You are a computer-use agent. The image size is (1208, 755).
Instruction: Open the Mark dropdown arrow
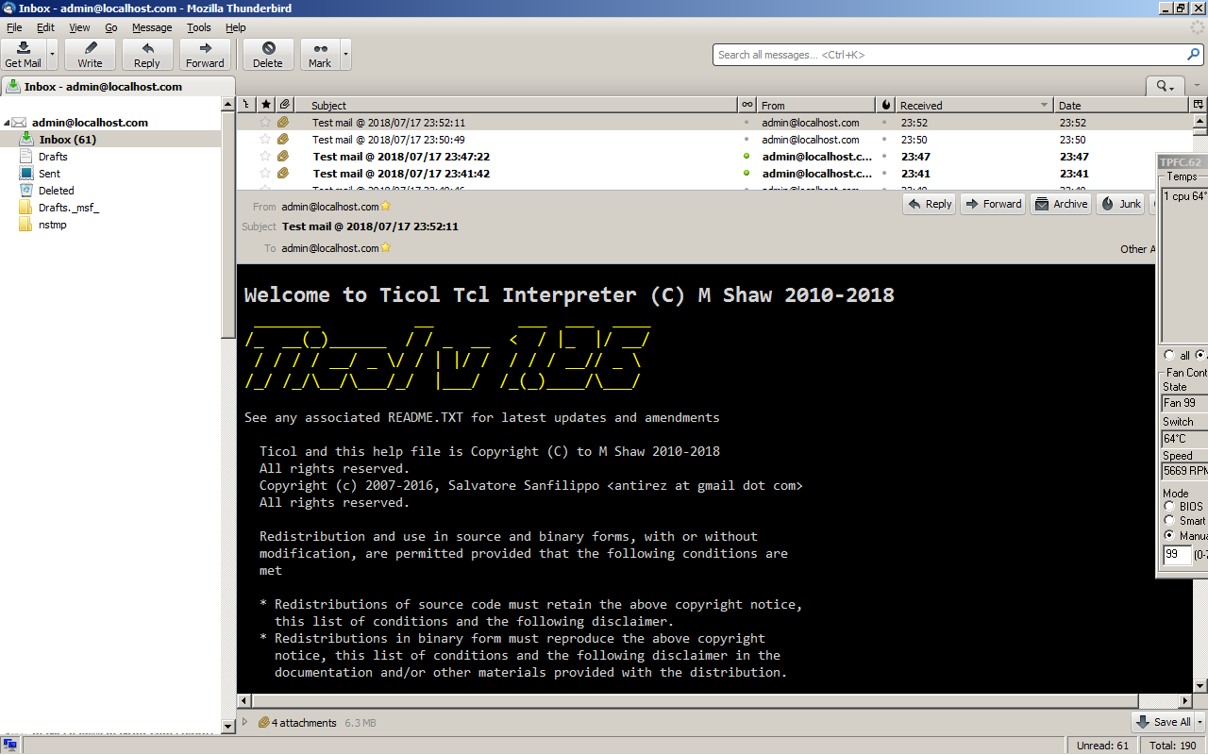point(345,55)
